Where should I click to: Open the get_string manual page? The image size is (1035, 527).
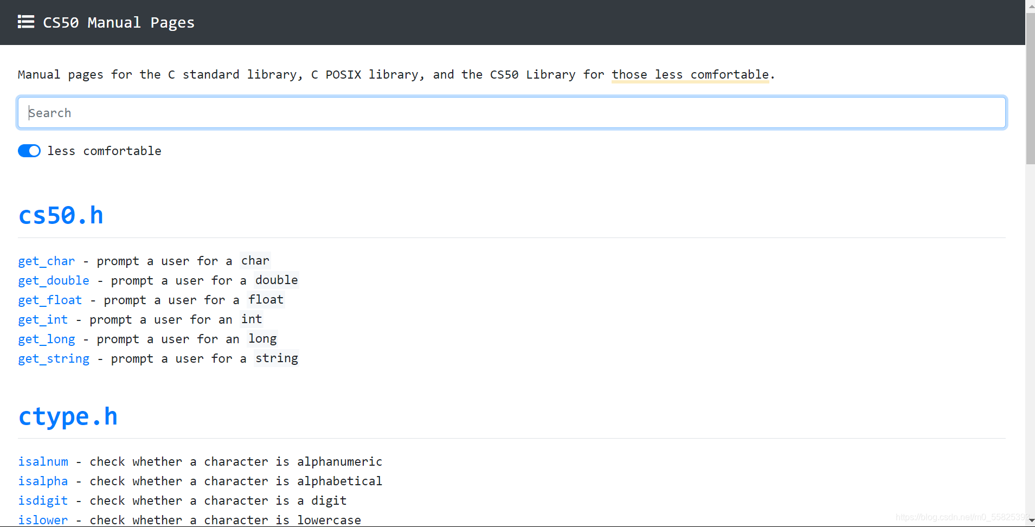click(54, 358)
